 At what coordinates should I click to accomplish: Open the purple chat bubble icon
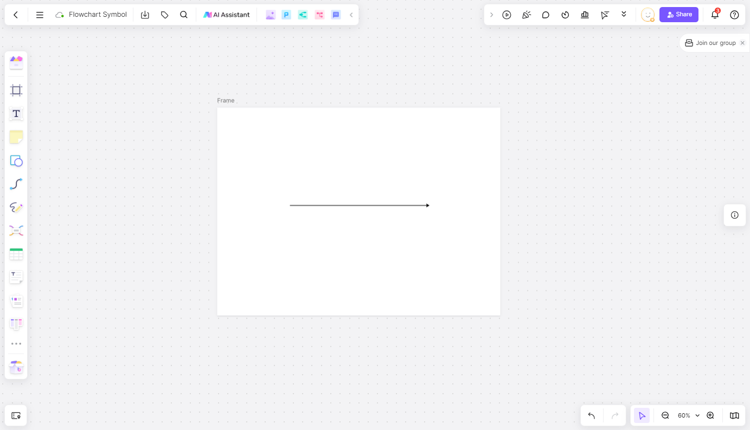click(x=336, y=15)
